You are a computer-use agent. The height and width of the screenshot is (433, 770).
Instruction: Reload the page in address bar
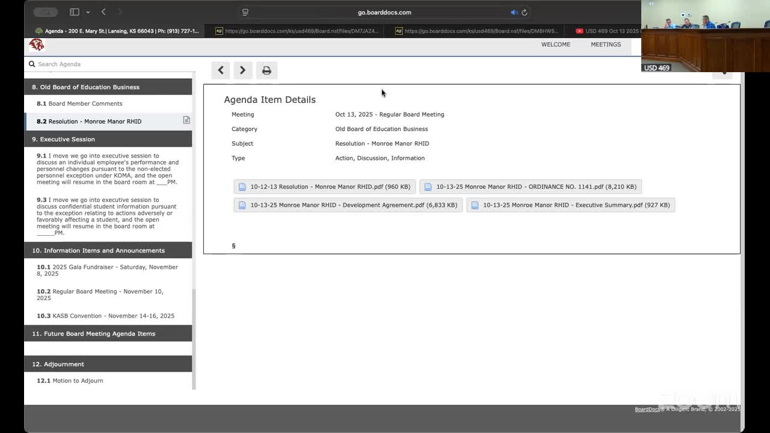[x=525, y=12]
